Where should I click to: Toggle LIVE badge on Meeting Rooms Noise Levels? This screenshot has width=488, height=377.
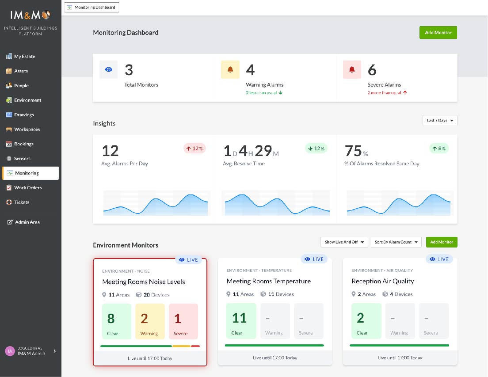click(188, 260)
